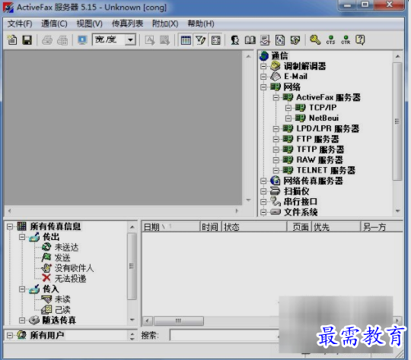The width and height of the screenshot is (411, 360).
Task: Select the TFTP 服务器 node
Action: [320, 150]
